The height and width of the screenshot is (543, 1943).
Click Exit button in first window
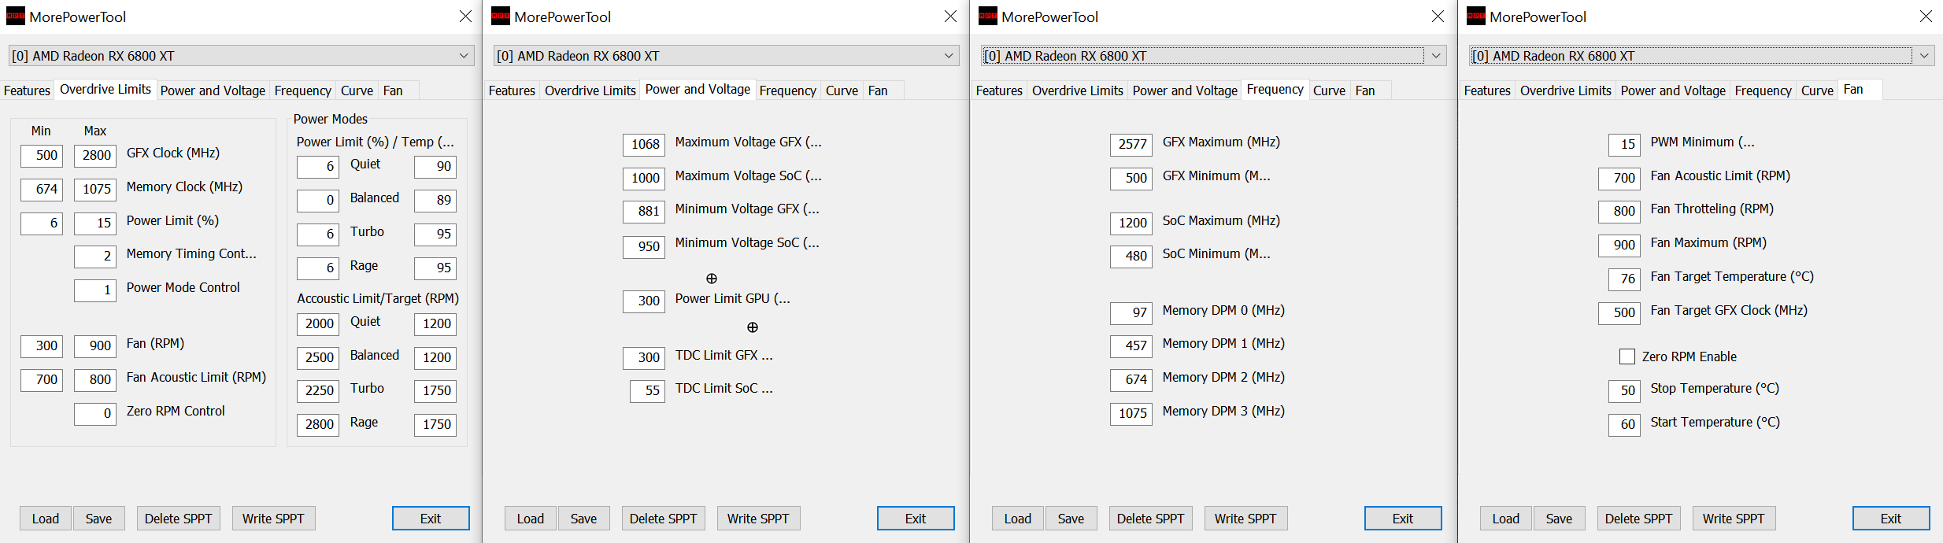[431, 519]
